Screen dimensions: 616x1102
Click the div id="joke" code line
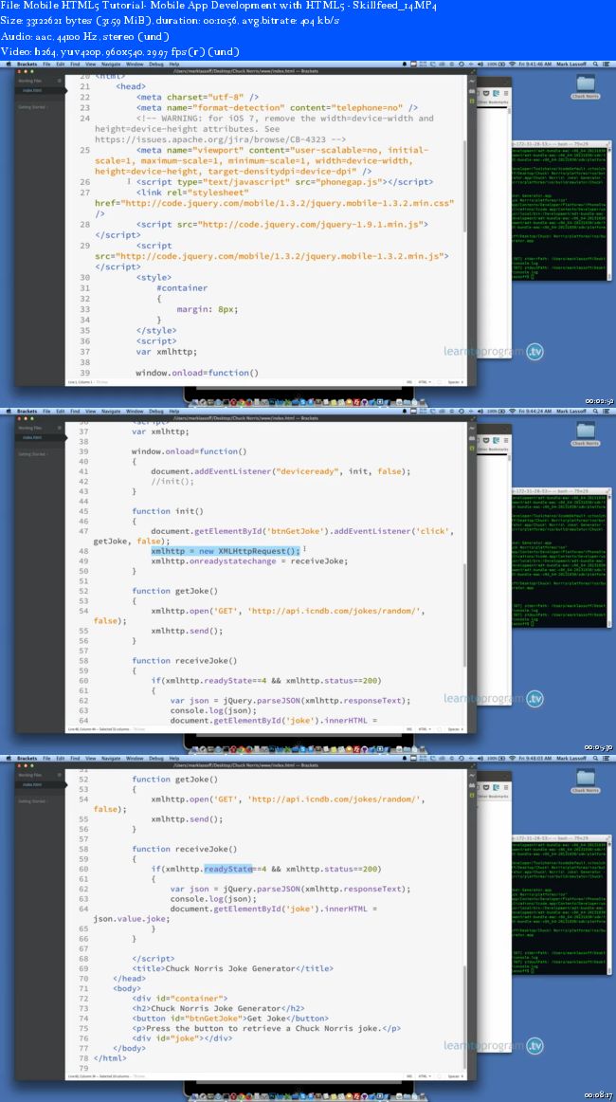click(181, 1038)
